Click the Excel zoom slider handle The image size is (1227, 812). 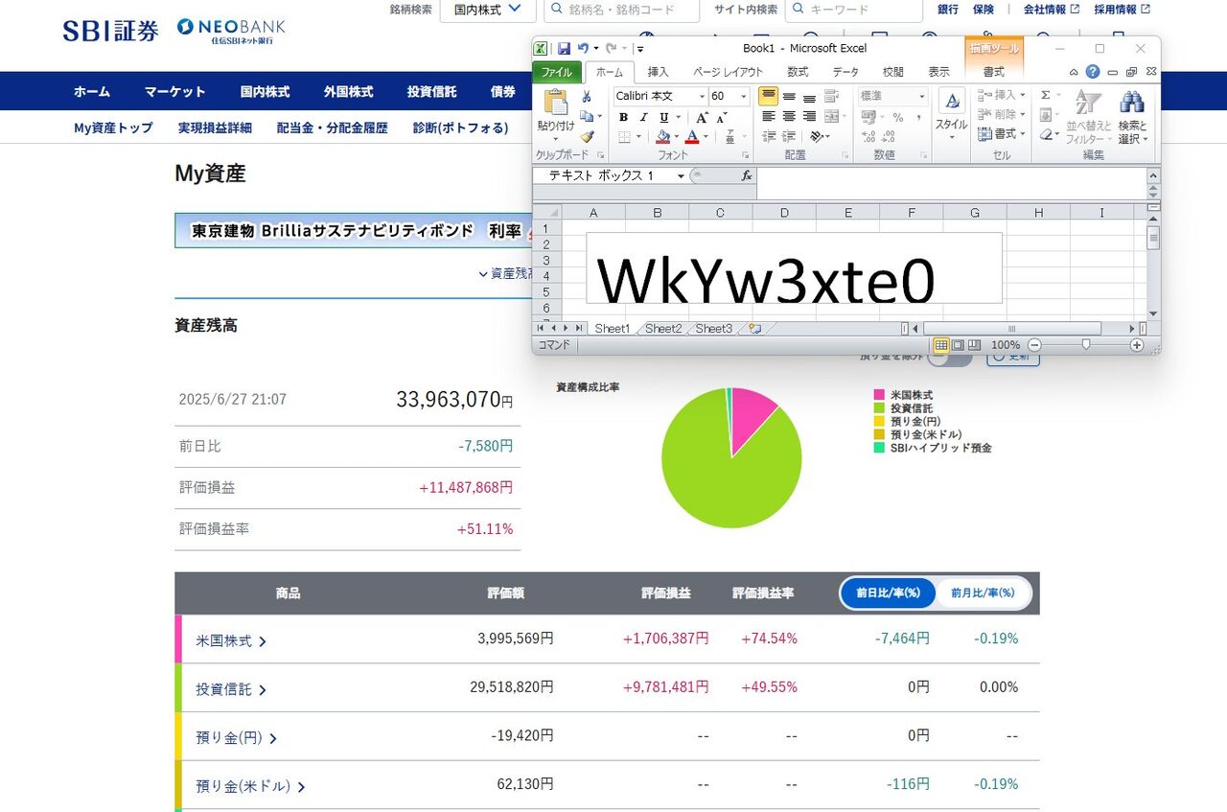coord(1085,345)
